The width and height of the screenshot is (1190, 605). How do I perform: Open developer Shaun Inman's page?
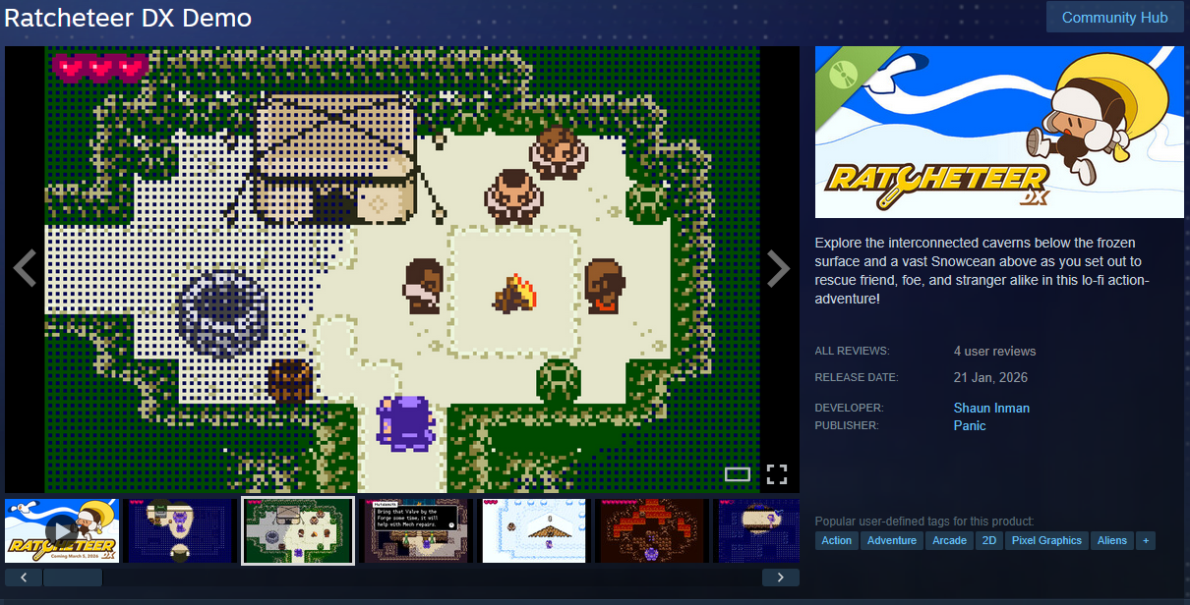click(991, 408)
